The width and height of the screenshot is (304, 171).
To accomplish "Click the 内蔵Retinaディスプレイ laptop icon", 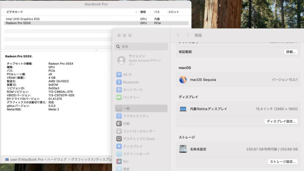I will pyautogui.click(x=183, y=109).
